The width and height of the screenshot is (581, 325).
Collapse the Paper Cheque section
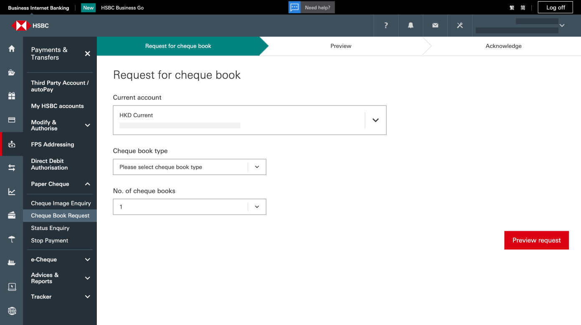(88, 184)
